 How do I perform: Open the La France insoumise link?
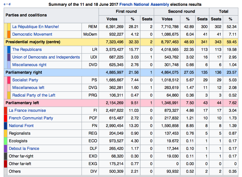pos(27,110)
